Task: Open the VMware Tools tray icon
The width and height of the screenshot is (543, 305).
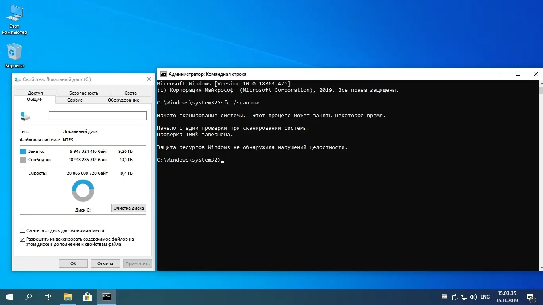Action: coord(444,297)
